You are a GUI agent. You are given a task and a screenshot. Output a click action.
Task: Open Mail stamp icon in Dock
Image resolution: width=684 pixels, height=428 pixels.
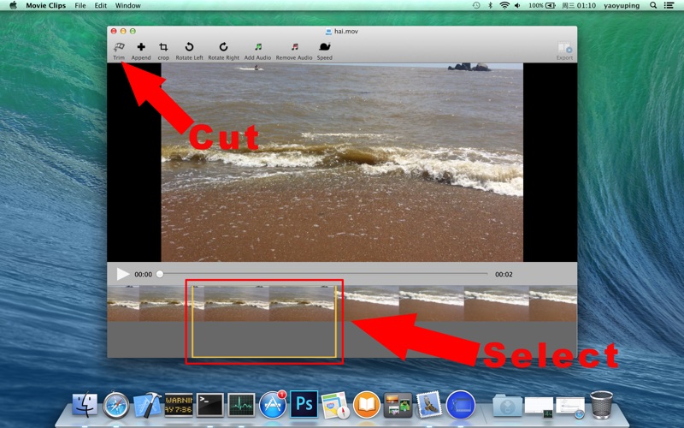429,404
